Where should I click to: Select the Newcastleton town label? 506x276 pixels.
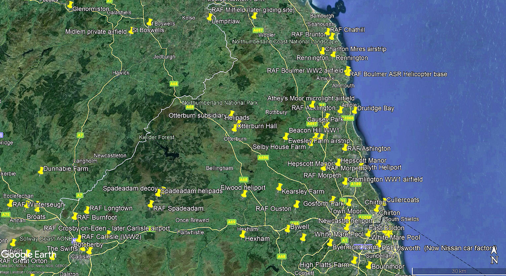pyautogui.click(x=110, y=155)
